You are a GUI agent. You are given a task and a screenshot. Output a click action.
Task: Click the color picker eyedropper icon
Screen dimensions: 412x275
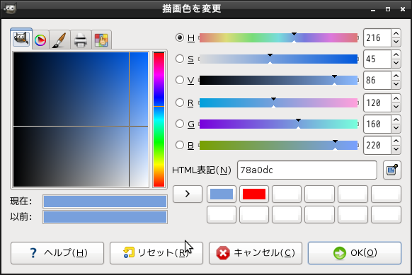[392, 170]
